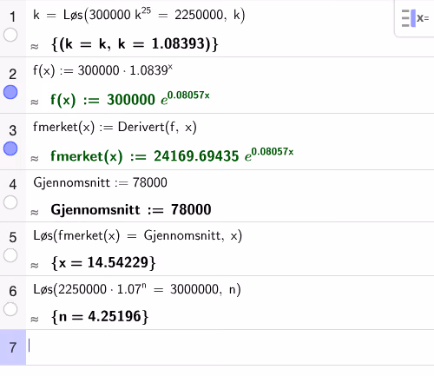Select row number 2 header
This screenshot has height=376, width=434.
[x=12, y=74]
